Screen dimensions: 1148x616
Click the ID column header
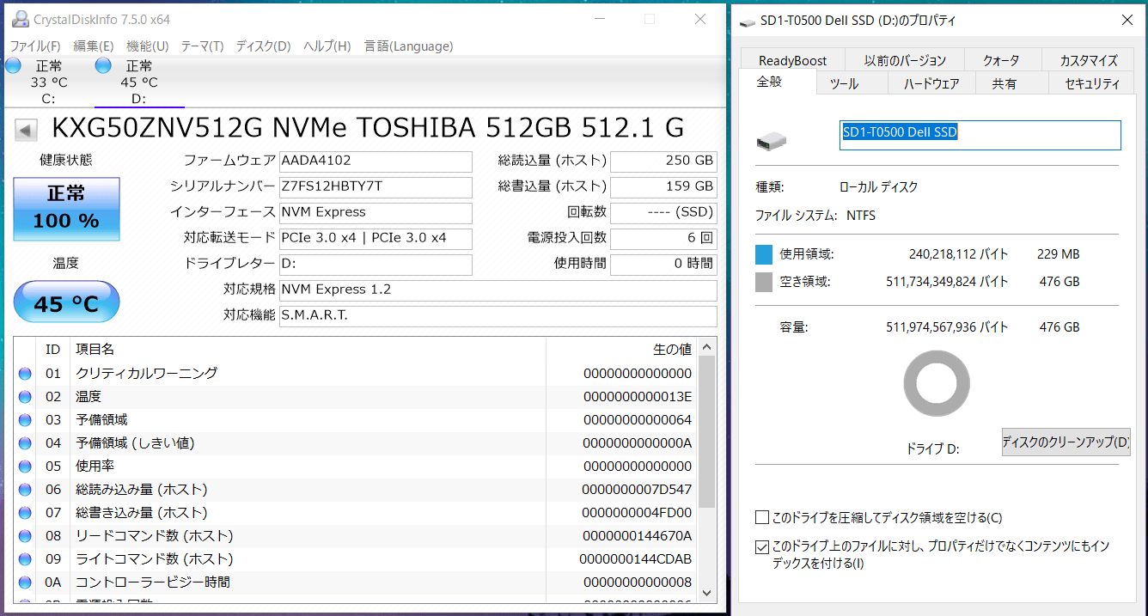(x=53, y=349)
